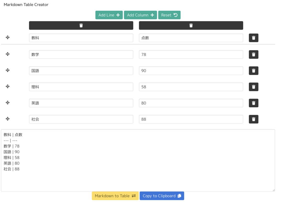
Task: Click the textarea resize grip corner
Action: (x=274, y=190)
